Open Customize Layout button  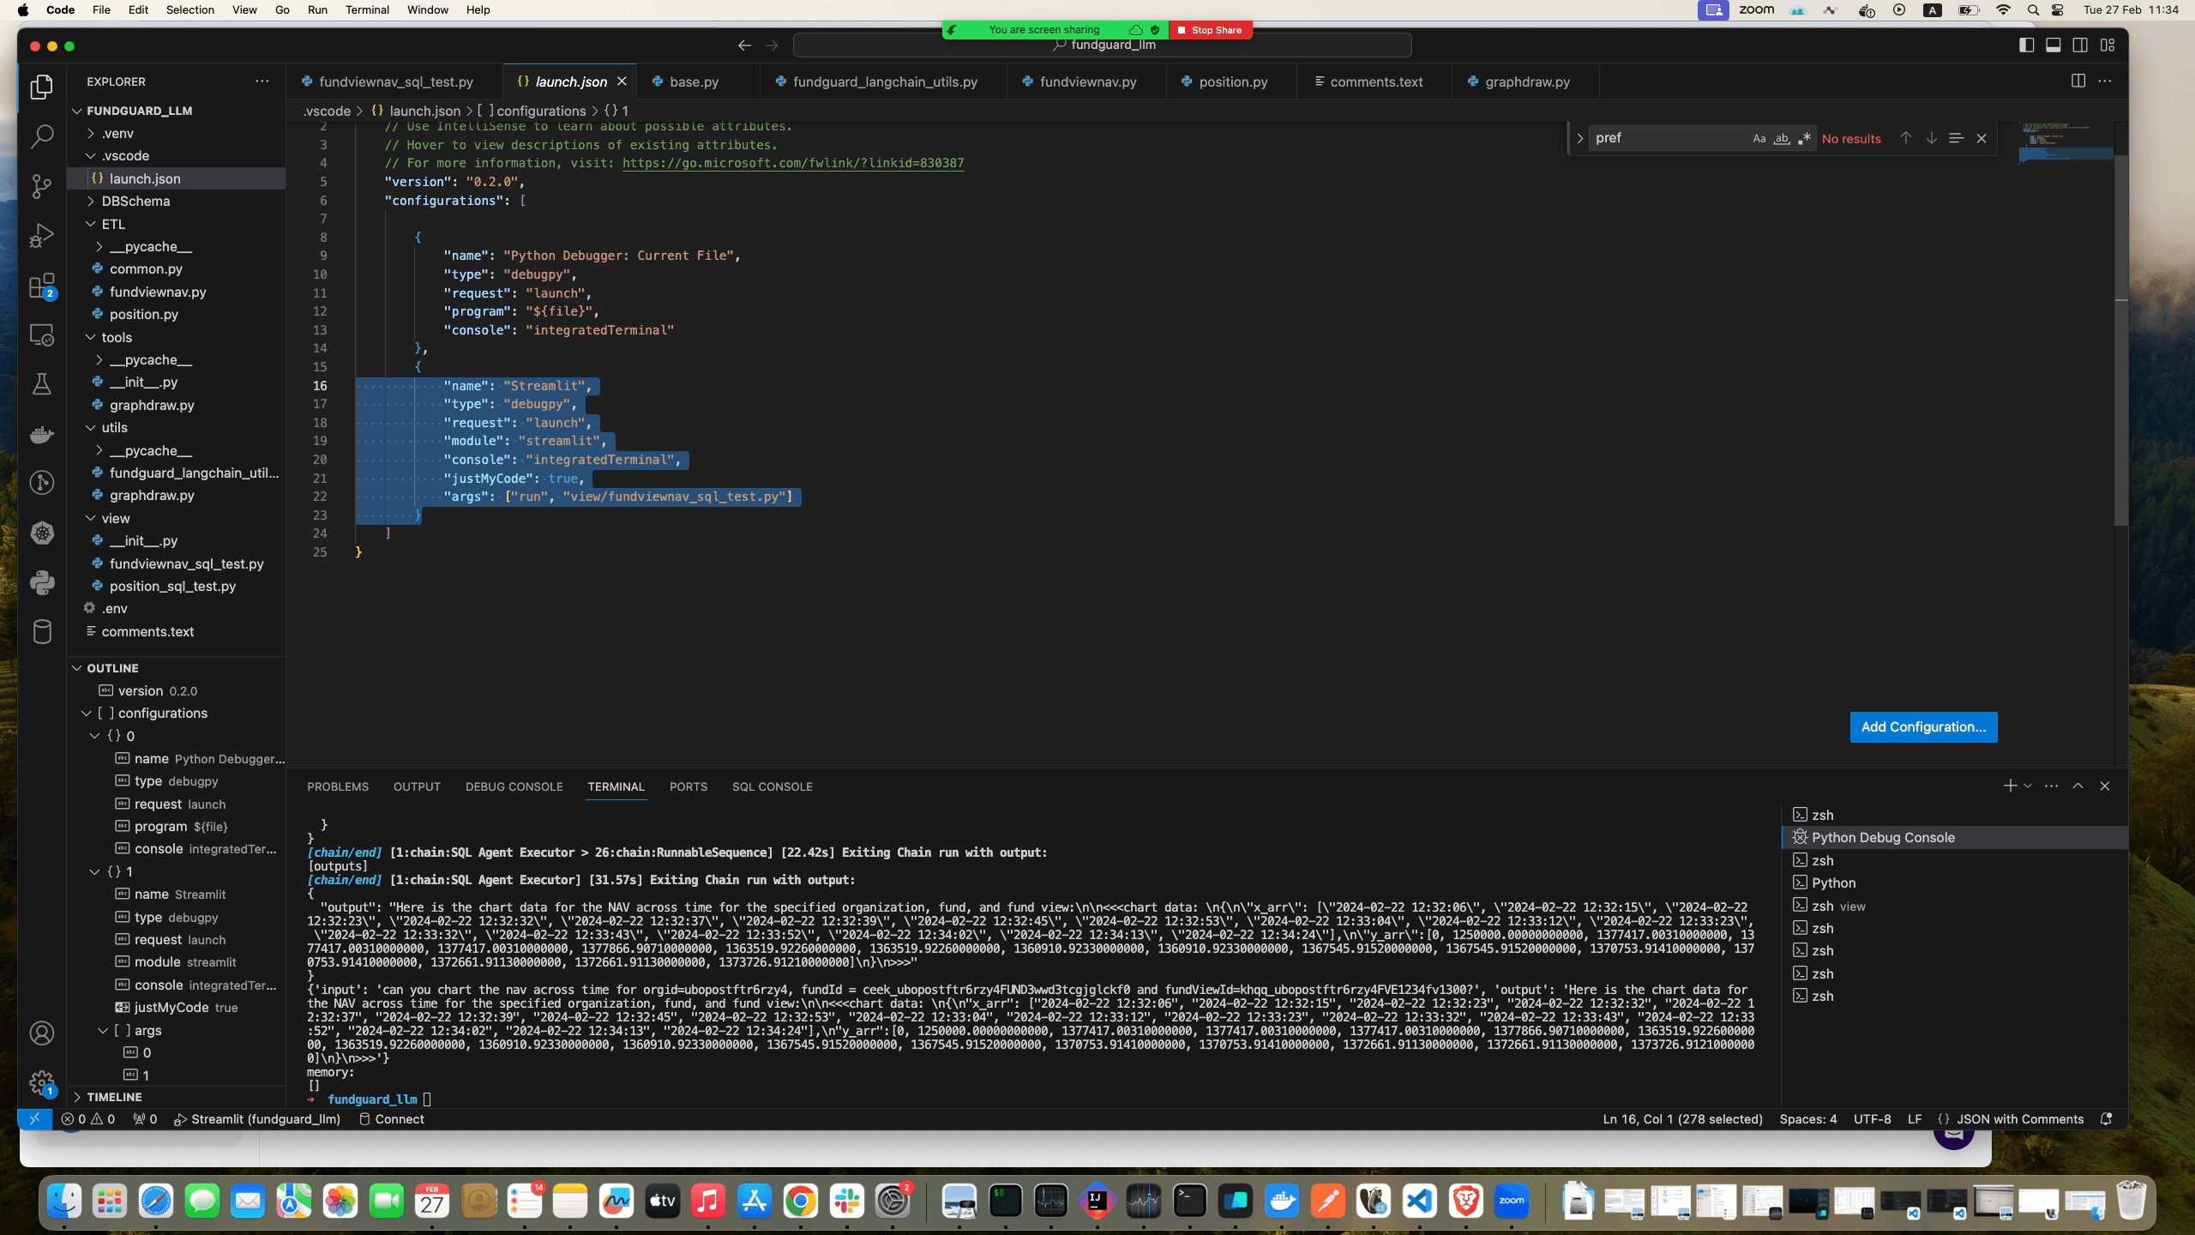pos(2108,45)
